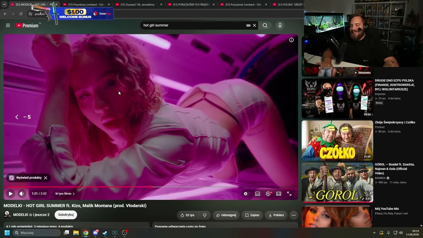The height and width of the screenshot is (238, 423).
Task: Open the tab search dropdown arrow
Action: pyautogui.click(x=4, y=5)
